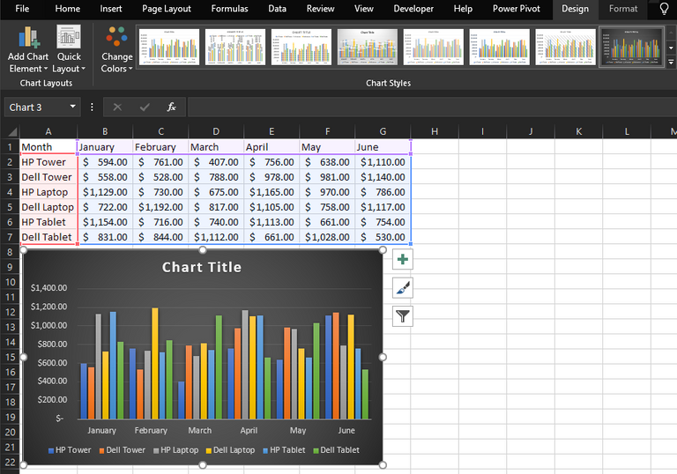Switch to the Formulas ribbon tab

coord(230,9)
